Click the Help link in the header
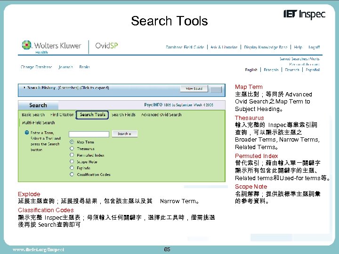 (298, 47)
